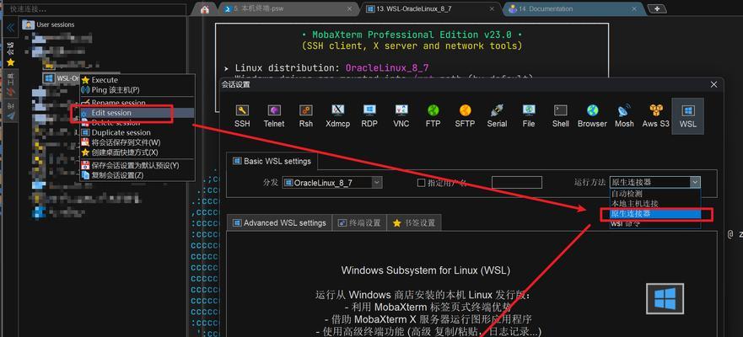Choose the wsl 命令 option in list
This screenshot has width=743, height=337.
click(654, 224)
